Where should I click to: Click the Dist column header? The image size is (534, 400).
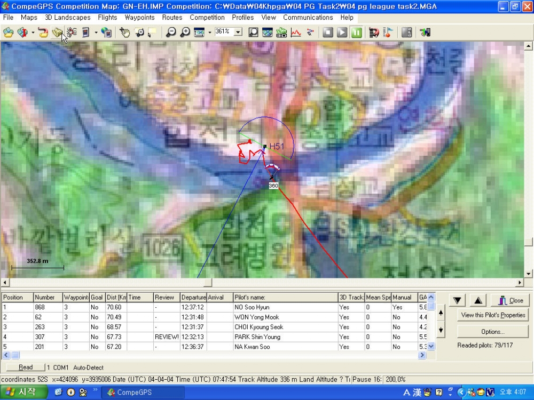tap(116, 297)
